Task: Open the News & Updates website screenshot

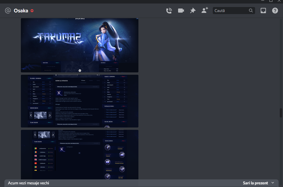Action: [80, 101]
